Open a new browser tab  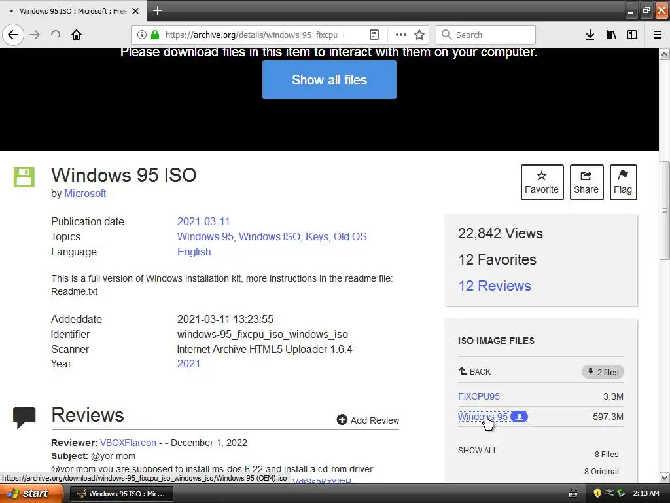pyautogui.click(x=158, y=10)
